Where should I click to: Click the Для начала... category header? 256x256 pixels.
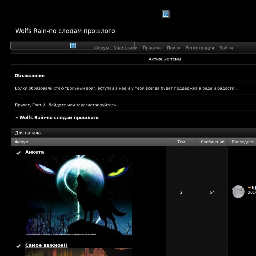30,133
